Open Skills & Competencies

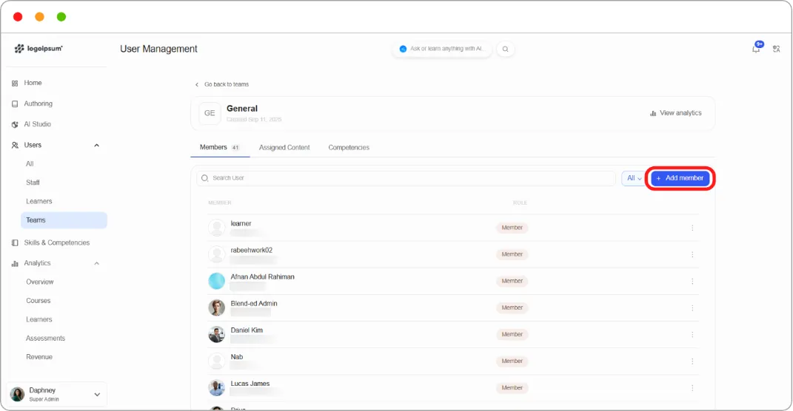[56, 243]
